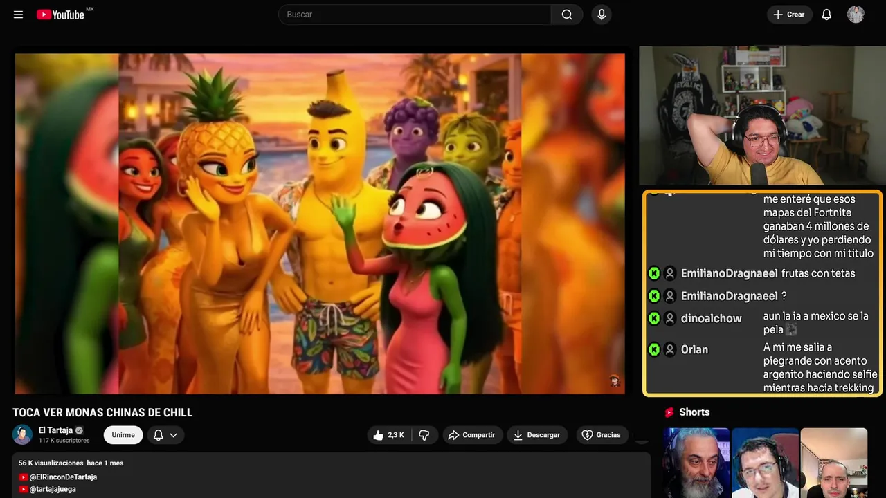This screenshot has height=498, width=886.
Task: Click the video title TOCA VER MONAS CHINAS DE CHILL
Action: tap(102, 413)
